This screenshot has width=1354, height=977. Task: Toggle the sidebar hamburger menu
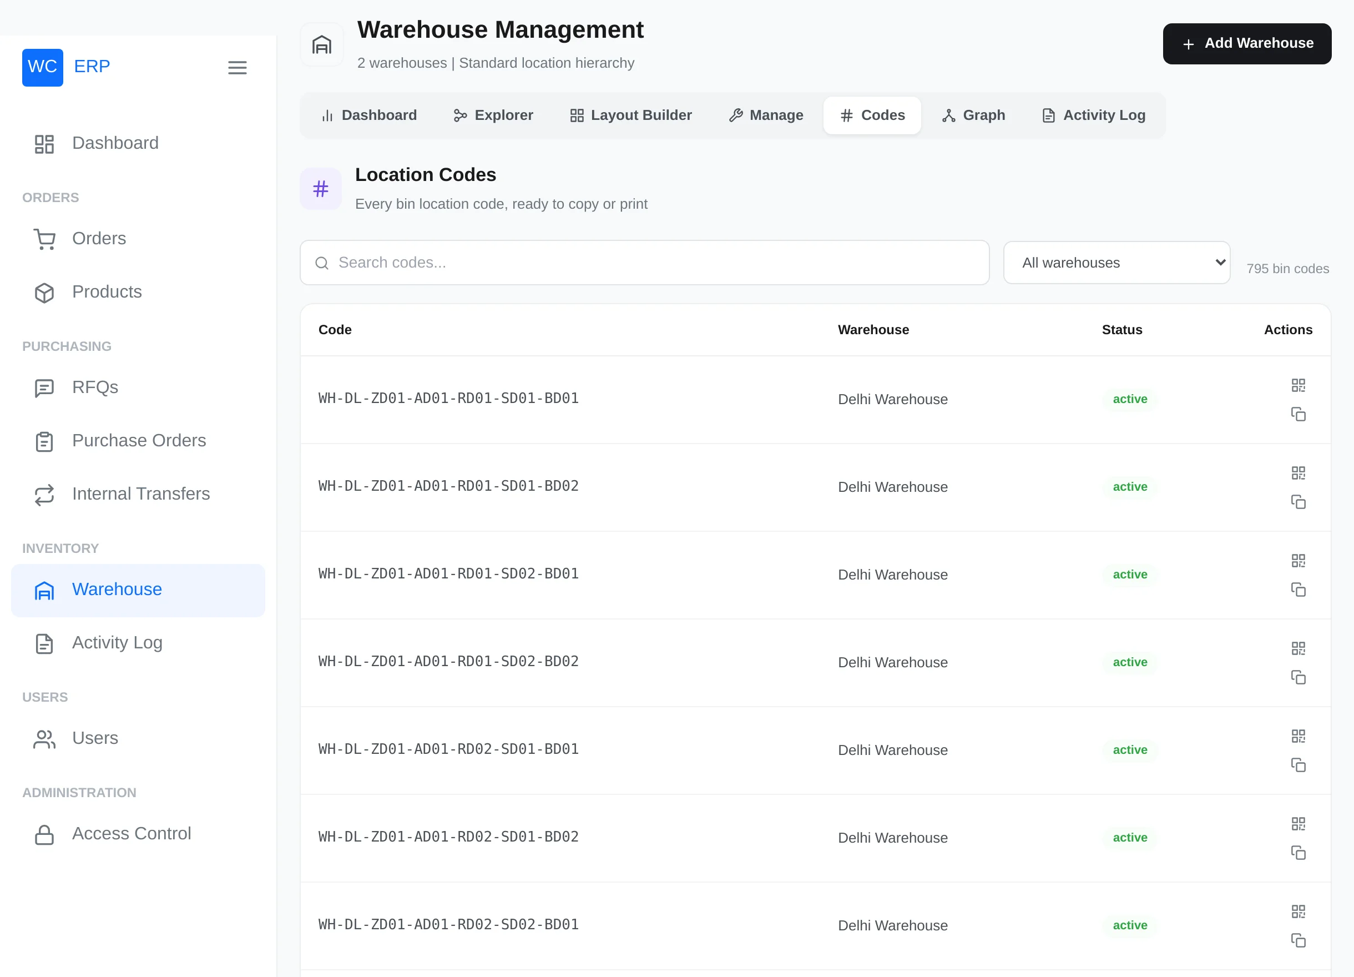coord(237,68)
